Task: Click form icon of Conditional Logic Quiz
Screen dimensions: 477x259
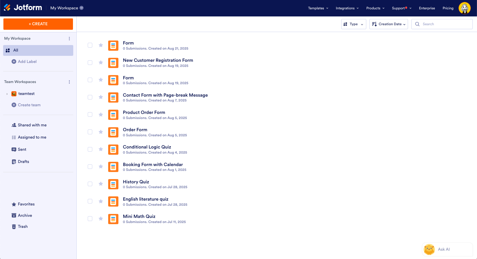Action: click(x=113, y=150)
